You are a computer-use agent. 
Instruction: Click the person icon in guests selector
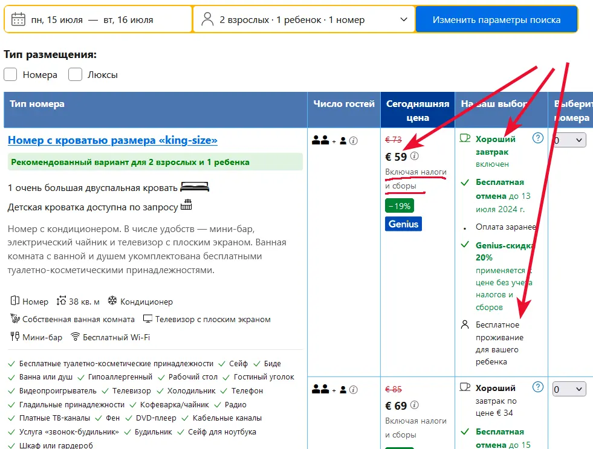[207, 19]
